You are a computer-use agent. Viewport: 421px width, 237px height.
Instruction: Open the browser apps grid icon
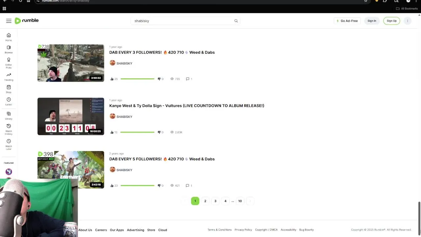pos(4,9)
